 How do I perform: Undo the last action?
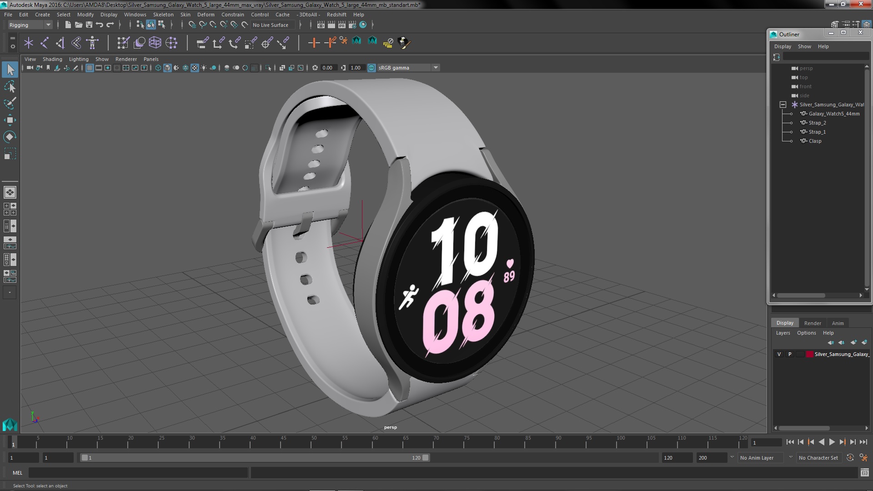pos(99,25)
